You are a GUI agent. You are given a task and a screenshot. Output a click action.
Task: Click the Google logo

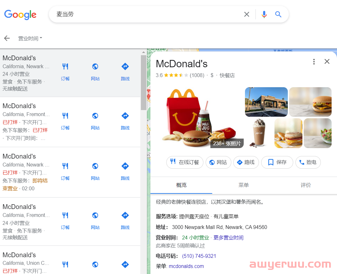[20, 15]
